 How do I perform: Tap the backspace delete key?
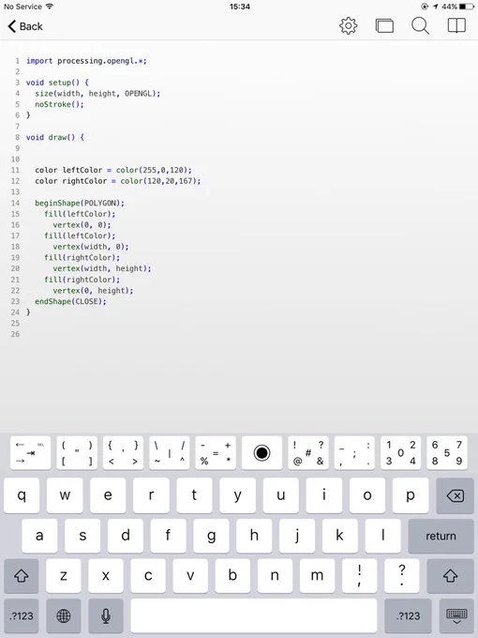(455, 495)
